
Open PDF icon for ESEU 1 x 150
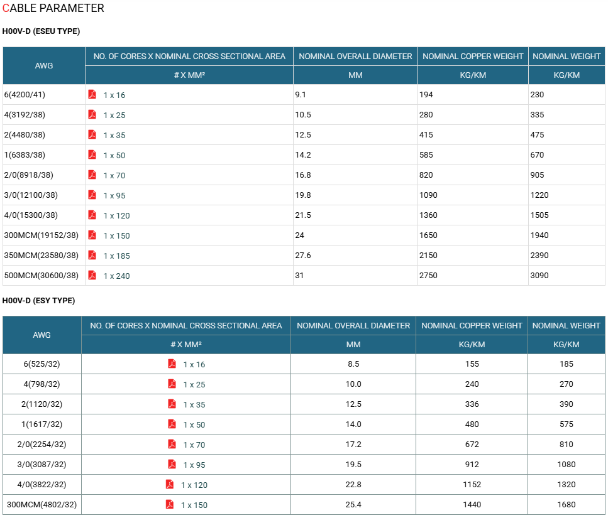pos(92,235)
